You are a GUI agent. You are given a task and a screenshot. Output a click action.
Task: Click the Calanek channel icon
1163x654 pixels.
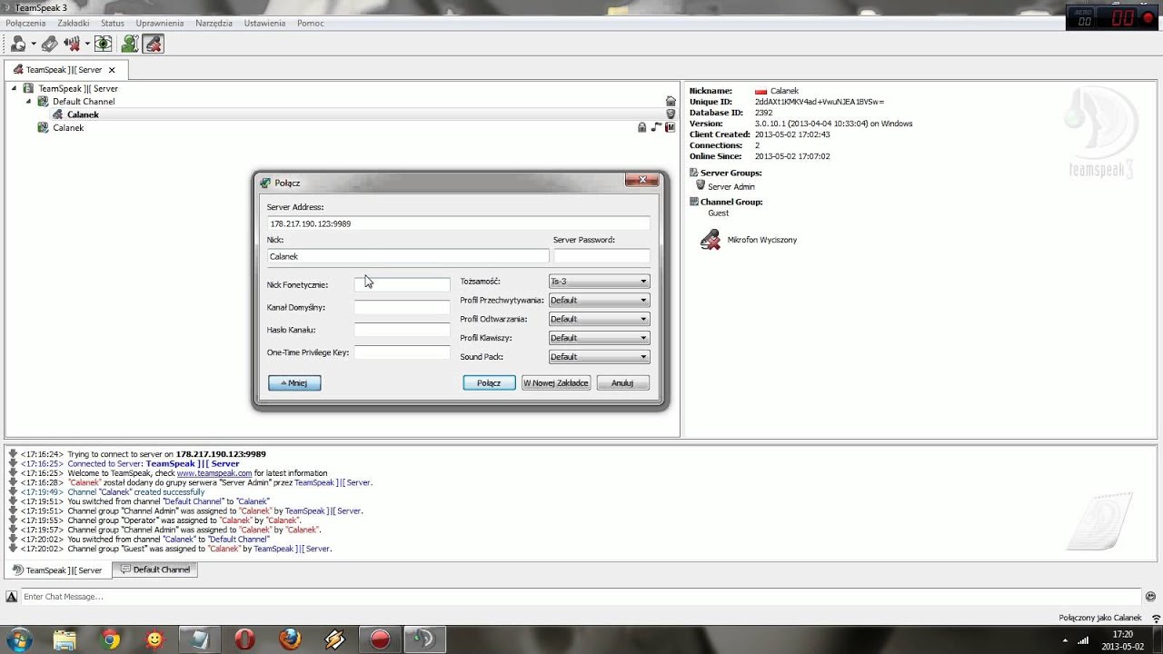pos(43,128)
